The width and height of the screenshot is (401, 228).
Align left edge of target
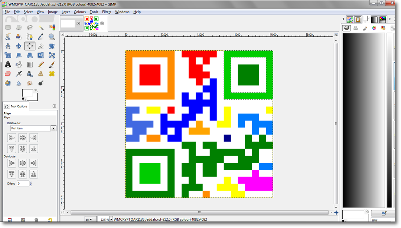[12, 138]
